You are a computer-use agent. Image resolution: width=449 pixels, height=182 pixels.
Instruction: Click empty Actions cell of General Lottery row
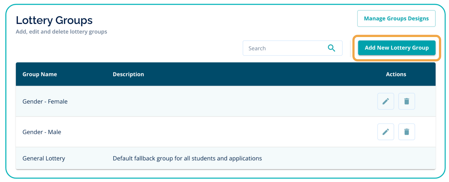point(396,158)
